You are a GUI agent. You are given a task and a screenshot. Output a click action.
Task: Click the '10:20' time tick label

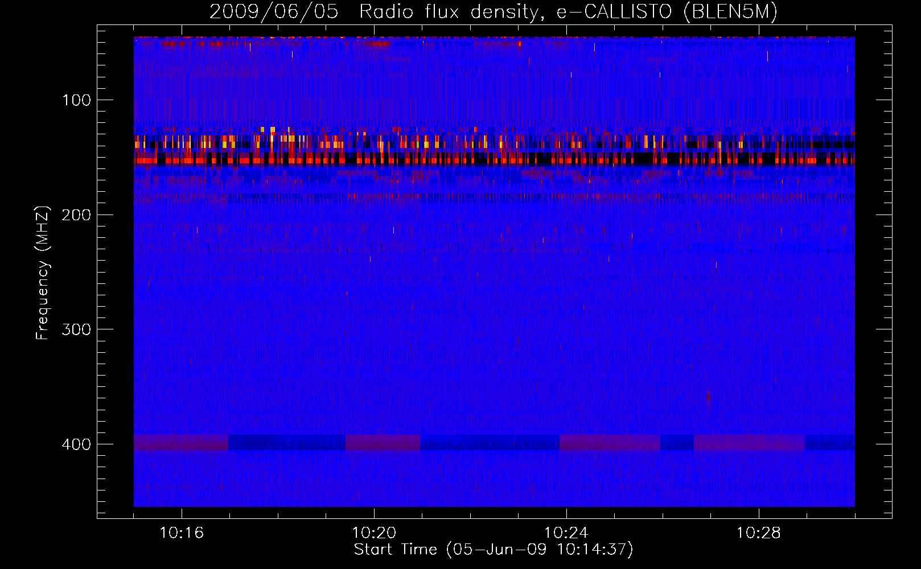click(374, 533)
